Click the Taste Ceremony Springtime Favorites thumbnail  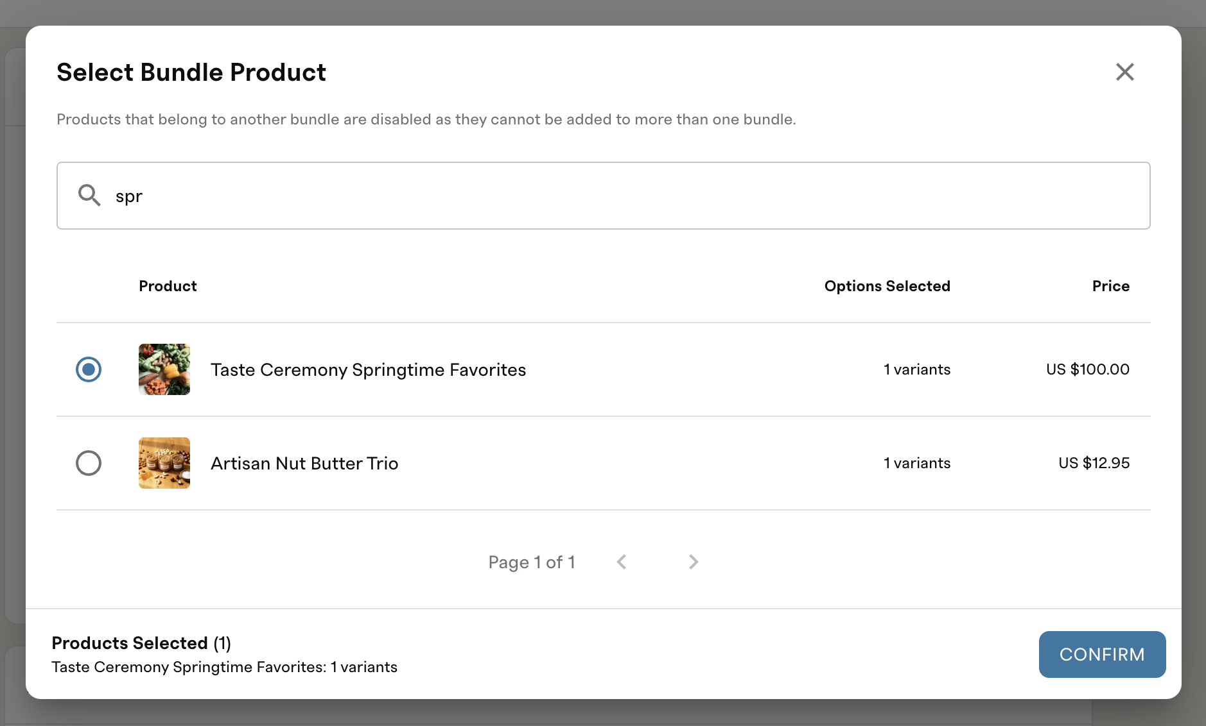(164, 369)
